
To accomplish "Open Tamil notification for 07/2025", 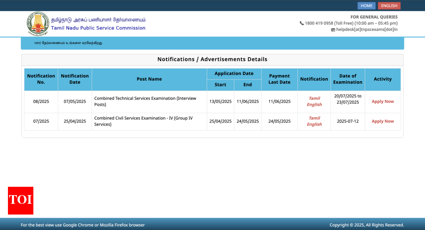I will tap(314, 118).
